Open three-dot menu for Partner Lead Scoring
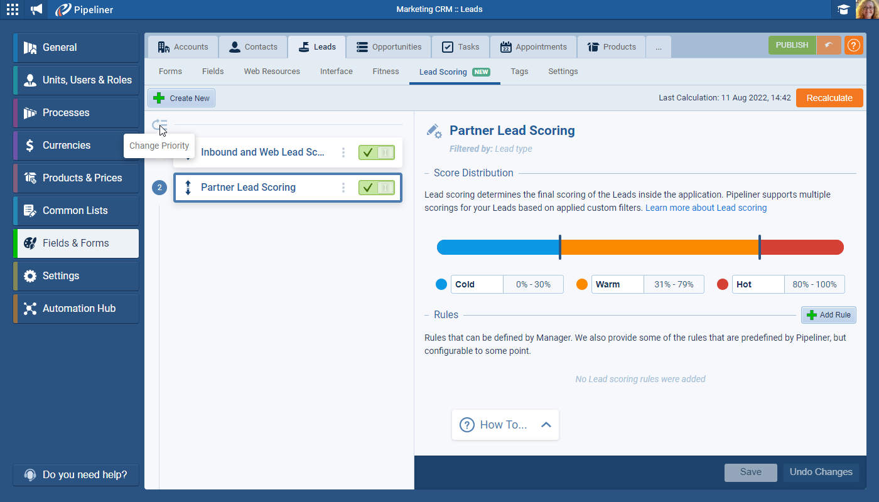Screen dimensions: 879x502 [343, 188]
